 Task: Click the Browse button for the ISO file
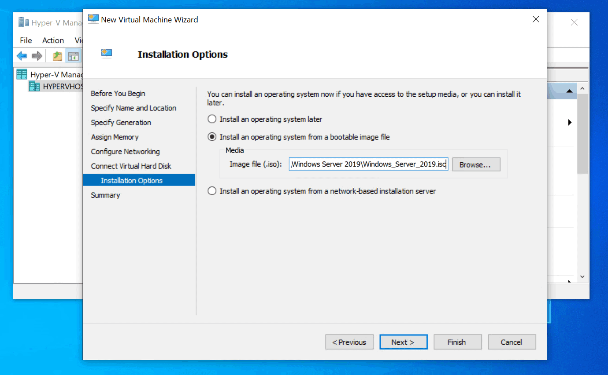(476, 164)
